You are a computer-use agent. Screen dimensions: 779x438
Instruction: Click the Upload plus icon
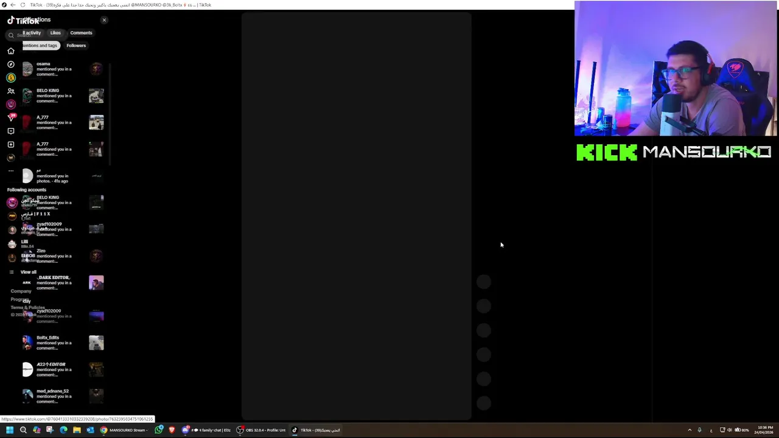tap(10, 144)
